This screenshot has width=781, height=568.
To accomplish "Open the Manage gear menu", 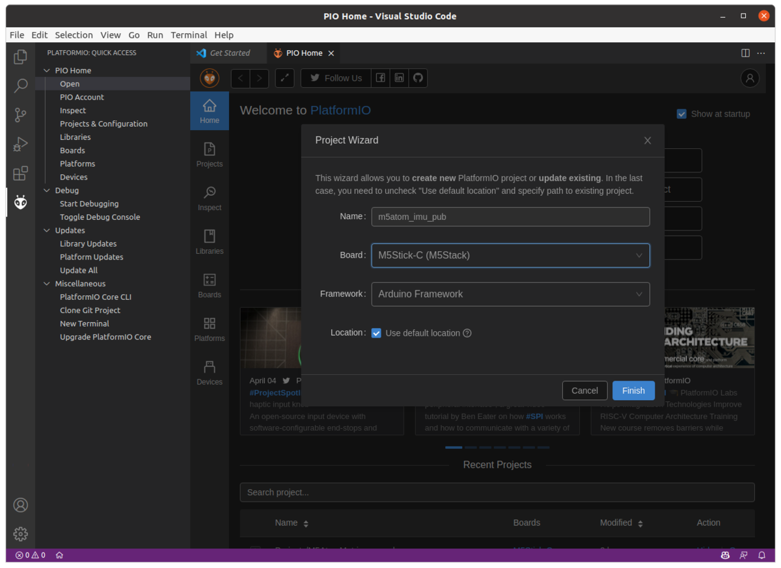I will [21, 534].
